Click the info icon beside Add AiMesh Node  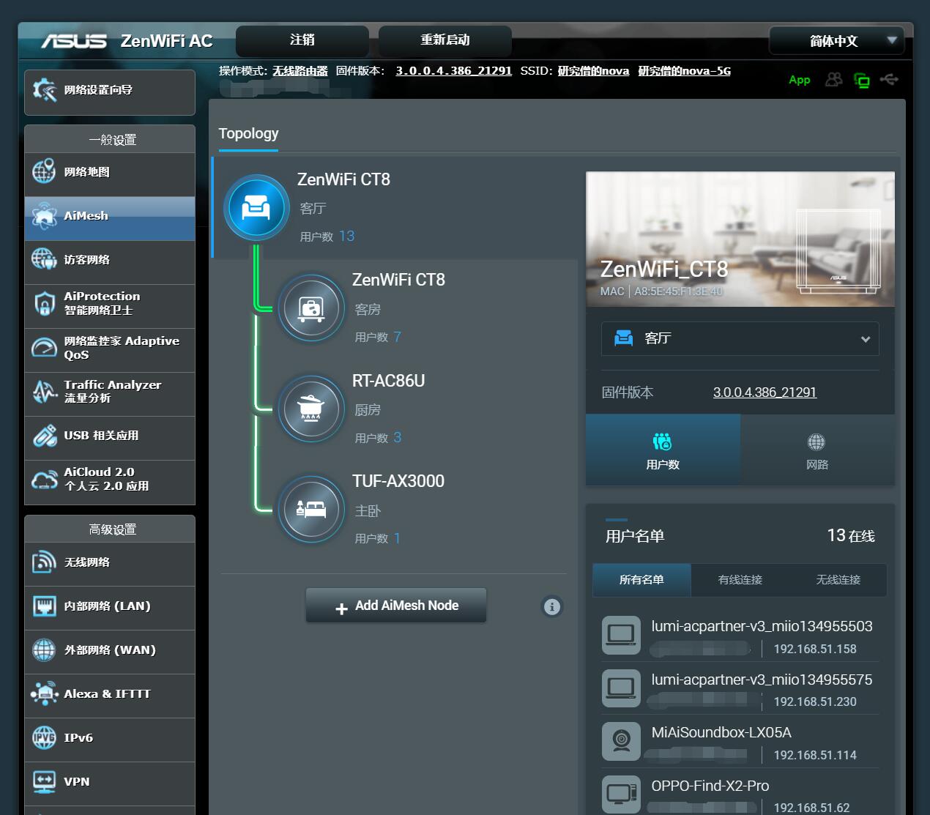point(552,606)
